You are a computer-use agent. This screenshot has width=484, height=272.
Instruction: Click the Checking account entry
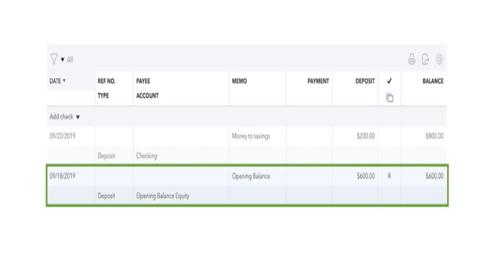pyautogui.click(x=146, y=156)
